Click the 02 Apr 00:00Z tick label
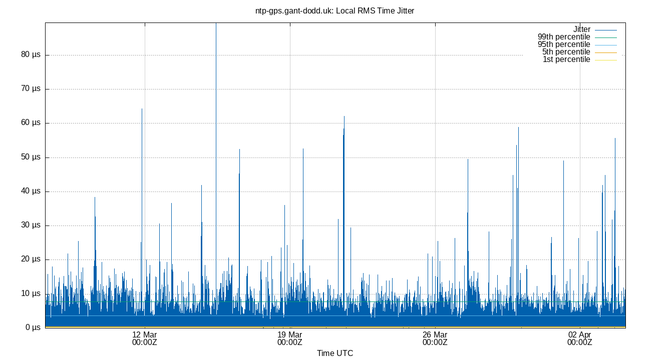This screenshot has height=360, width=671. 579,338
